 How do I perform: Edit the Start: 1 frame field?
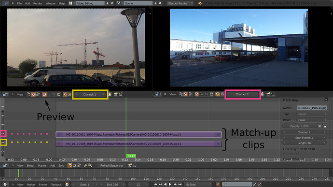point(85,185)
